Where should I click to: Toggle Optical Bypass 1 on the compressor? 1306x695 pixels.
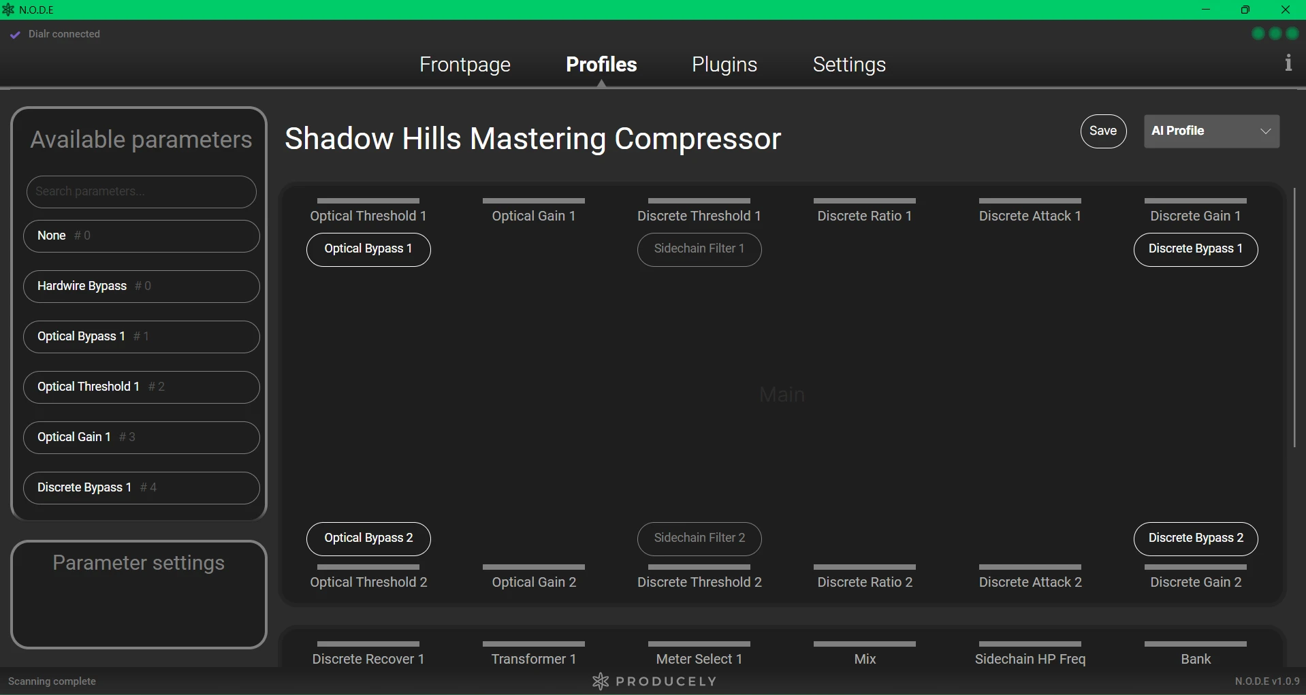(x=368, y=250)
